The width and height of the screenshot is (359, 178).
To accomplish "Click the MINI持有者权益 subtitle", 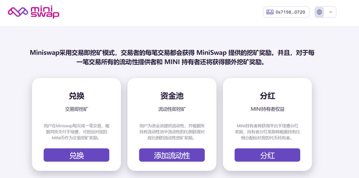I will point(267,109).
